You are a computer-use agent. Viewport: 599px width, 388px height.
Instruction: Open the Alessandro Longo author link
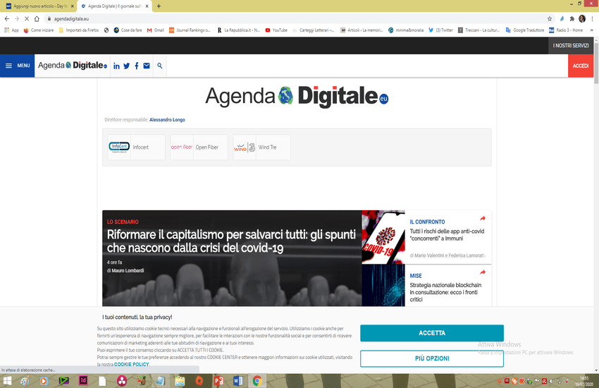pyautogui.click(x=167, y=120)
